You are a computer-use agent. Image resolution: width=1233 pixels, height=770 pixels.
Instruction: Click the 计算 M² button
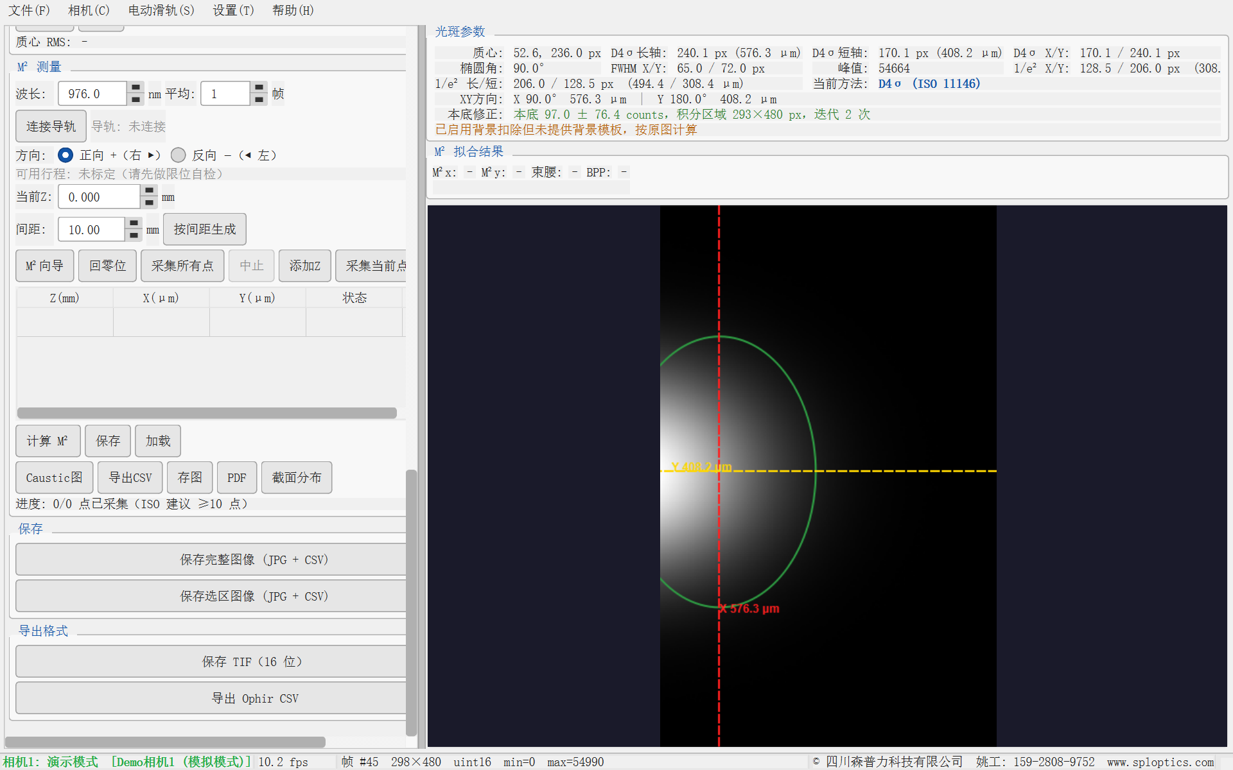pyautogui.click(x=48, y=441)
